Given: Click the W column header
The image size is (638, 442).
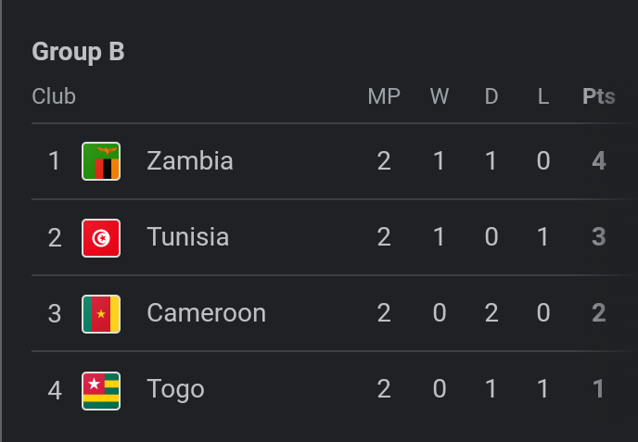Looking at the screenshot, I should (439, 96).
